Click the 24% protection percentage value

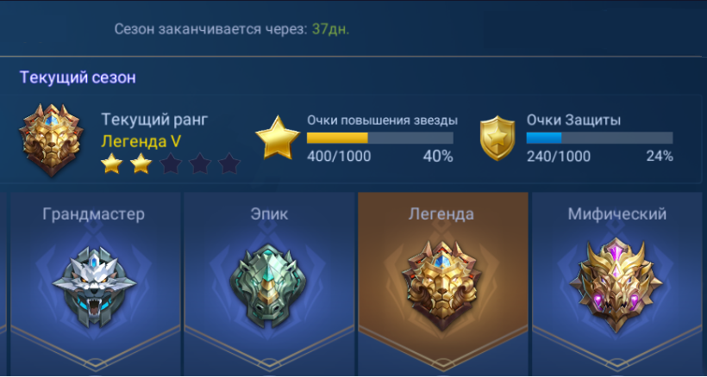(660, 157)
